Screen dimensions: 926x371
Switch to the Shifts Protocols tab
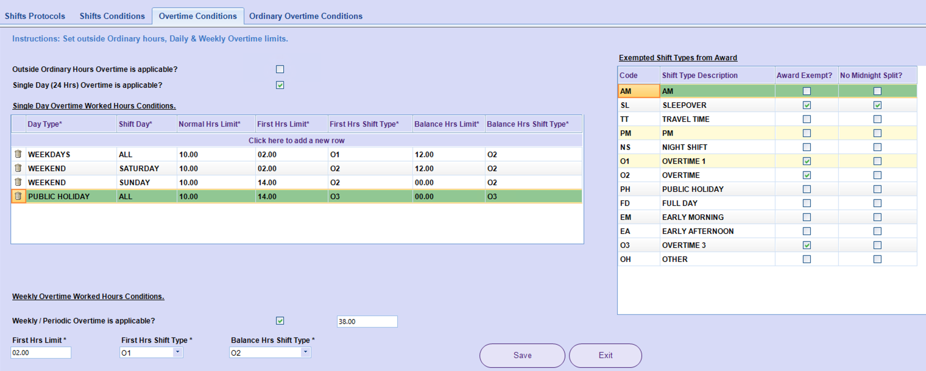coord(35,16)
